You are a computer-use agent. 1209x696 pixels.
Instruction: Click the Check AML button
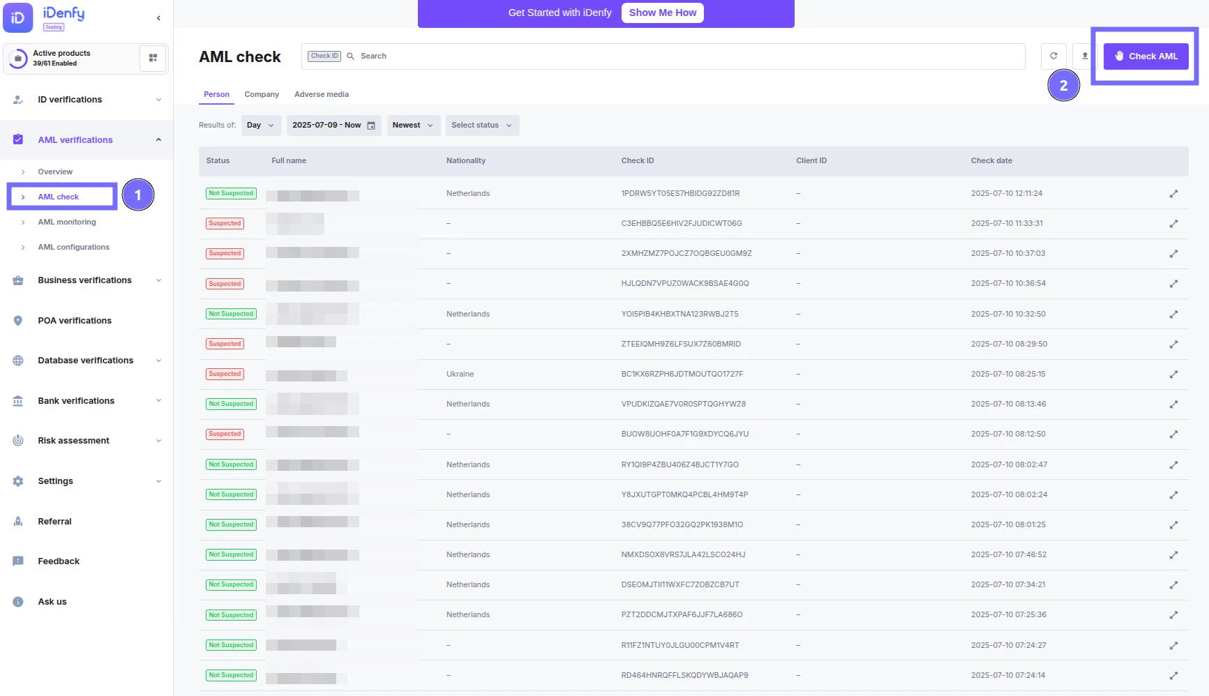pos(1146,56)
